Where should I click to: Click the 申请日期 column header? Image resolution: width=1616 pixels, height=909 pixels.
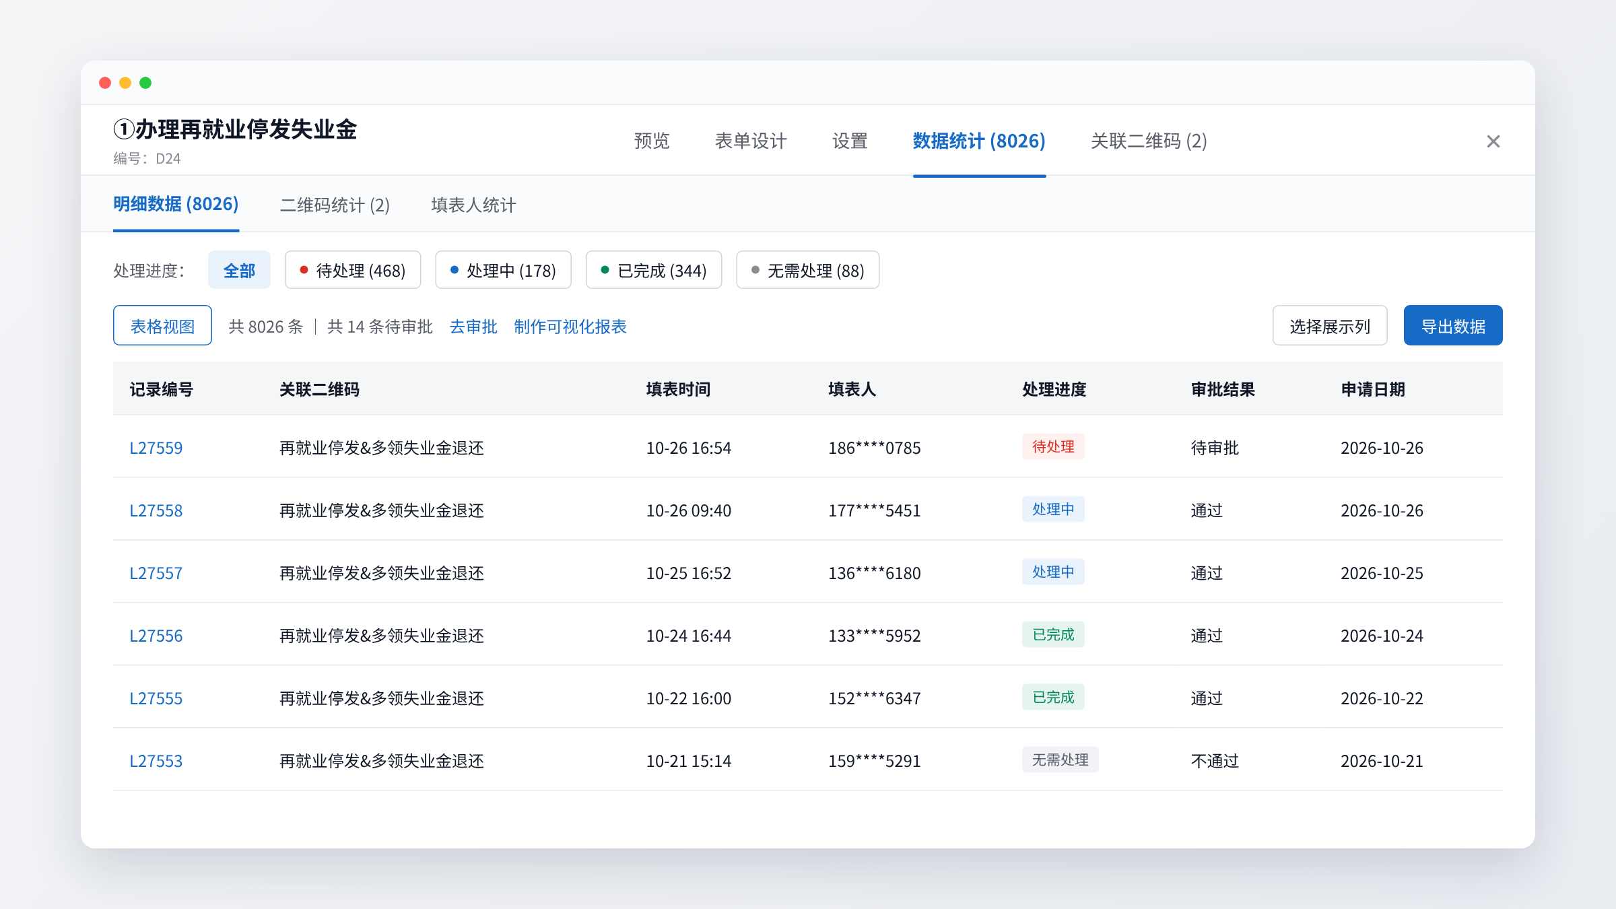[x=1373, y=389]
